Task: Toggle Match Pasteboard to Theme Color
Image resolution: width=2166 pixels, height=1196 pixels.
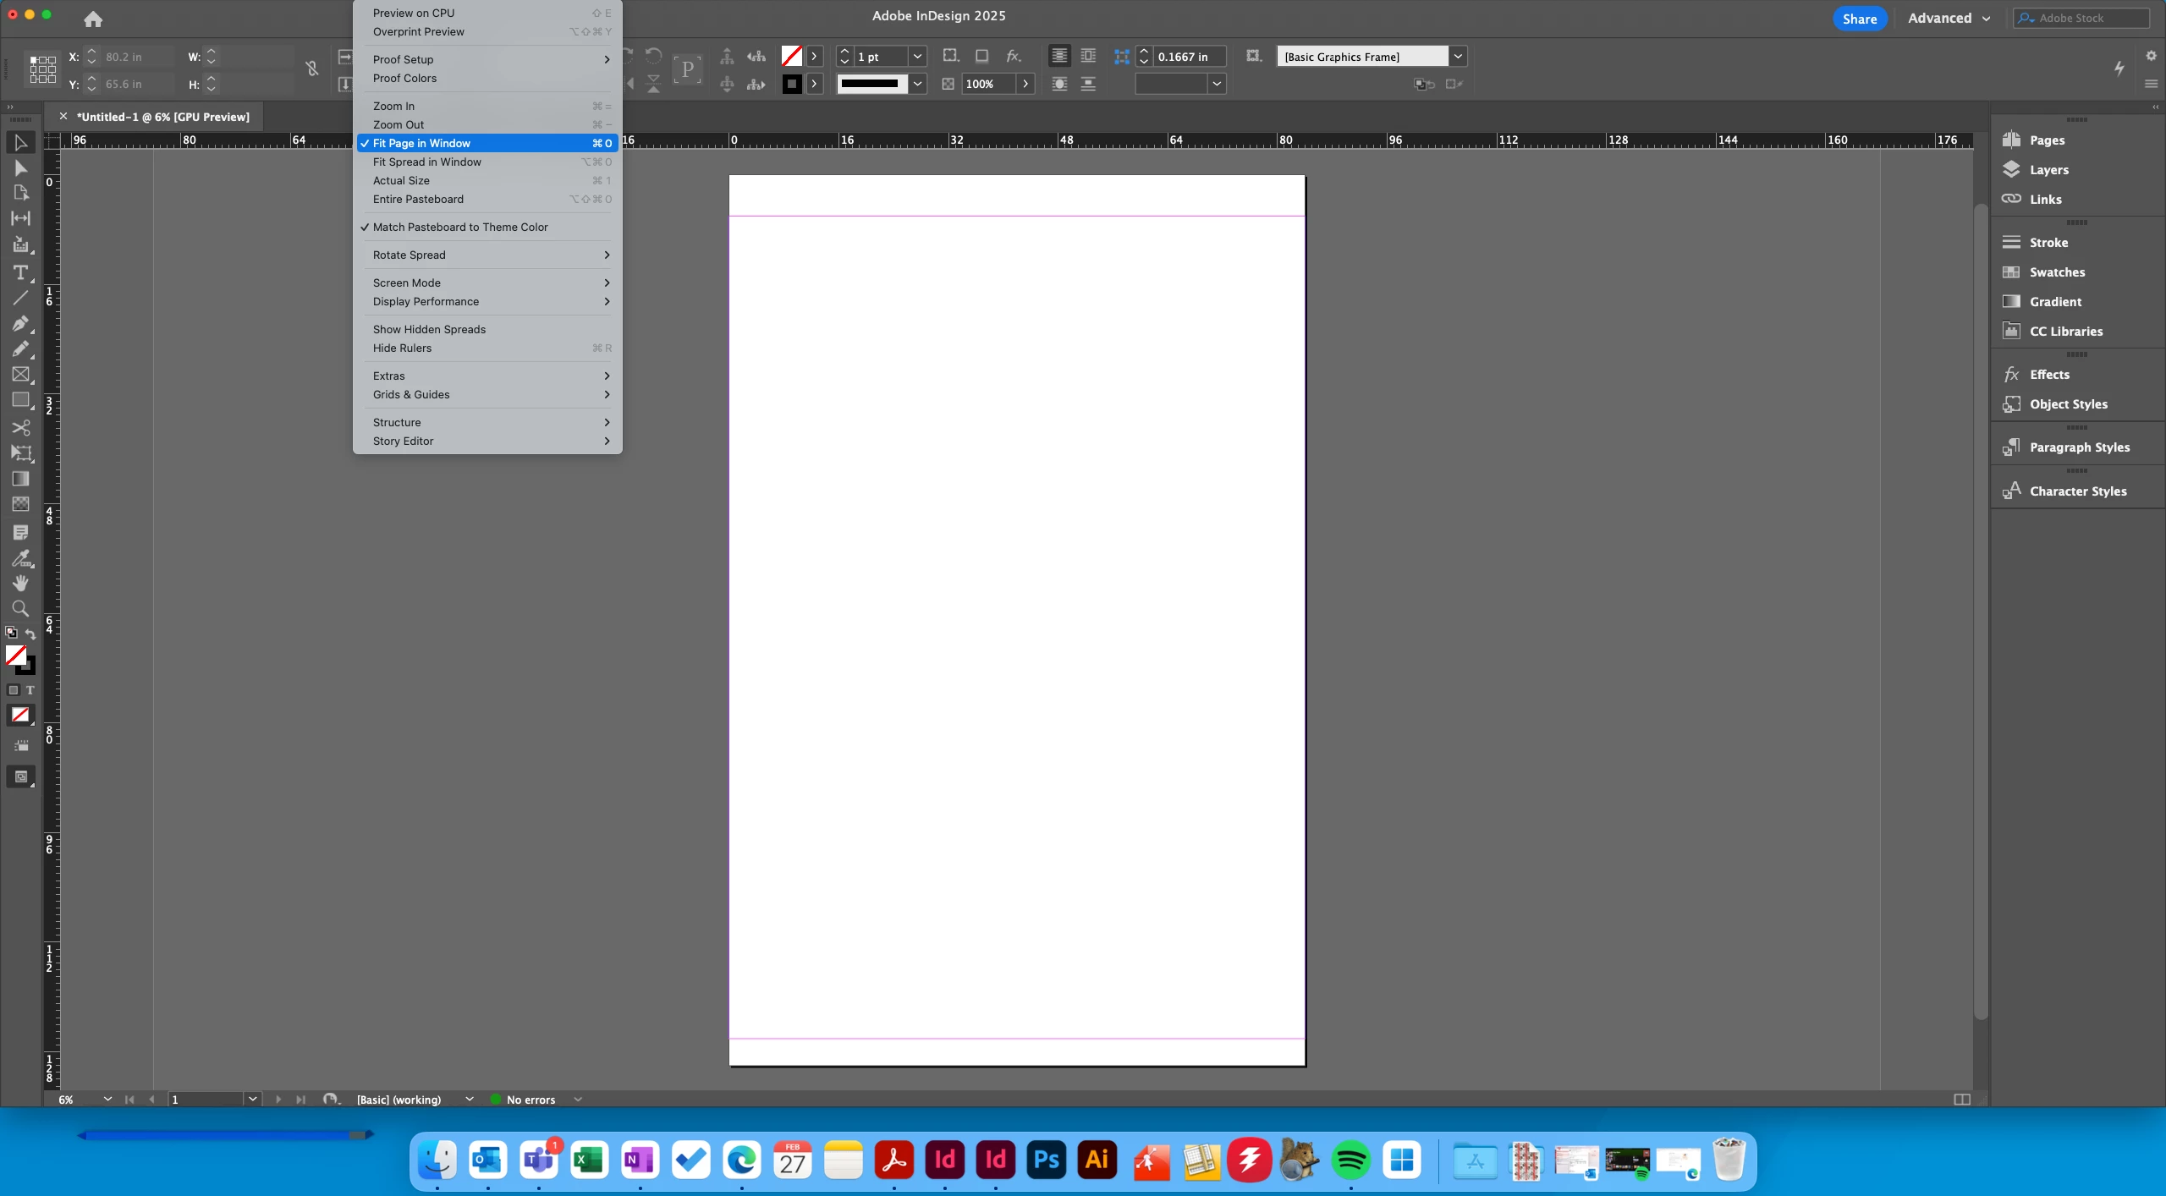Action: [460, 227]
